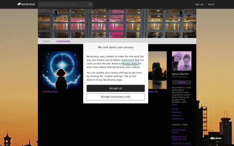The width and height of the screenshot is (234, 146).
Task: Open the ffm.bio link
Action: pos(175,109)
